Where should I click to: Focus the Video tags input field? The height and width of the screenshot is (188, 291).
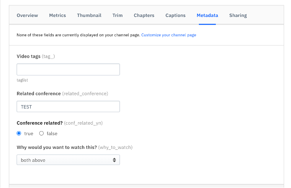(68, 69)
